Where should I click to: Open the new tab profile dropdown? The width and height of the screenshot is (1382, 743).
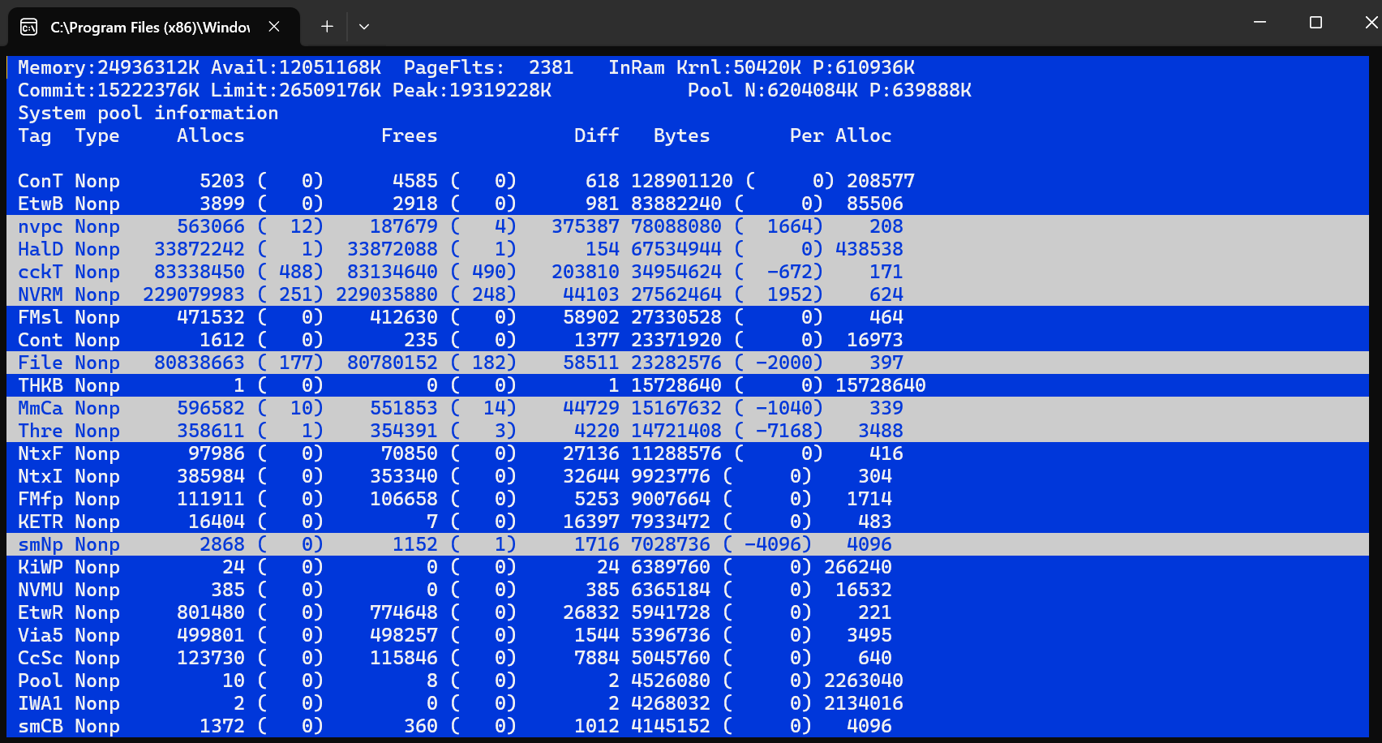364,27
